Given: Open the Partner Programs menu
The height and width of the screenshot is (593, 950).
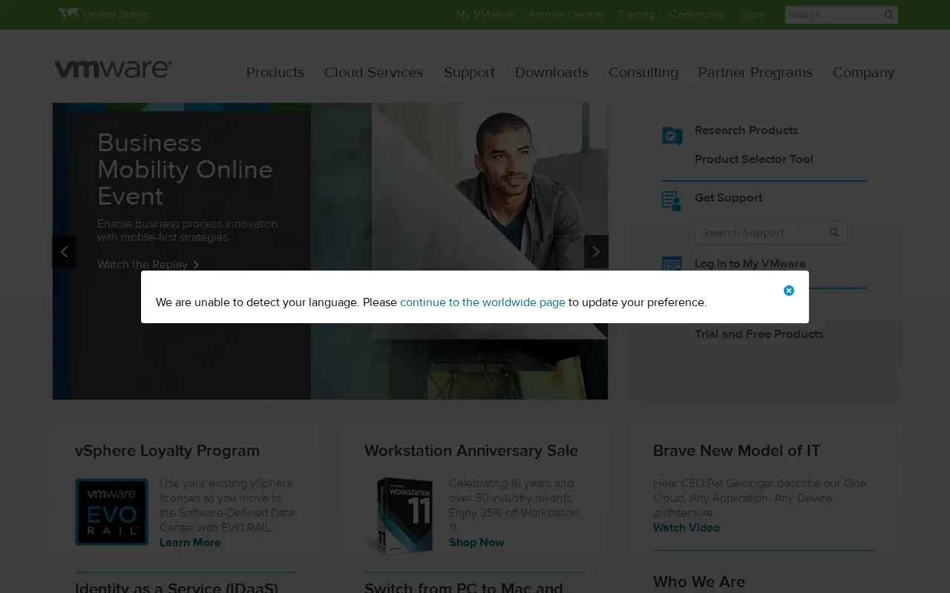Looking at the screenshot, I should [756, 72].
